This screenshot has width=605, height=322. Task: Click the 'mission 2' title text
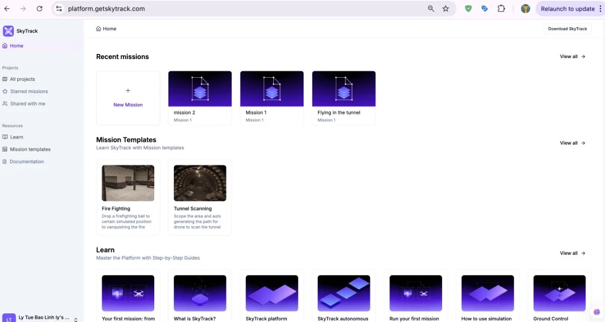point(185,113)
